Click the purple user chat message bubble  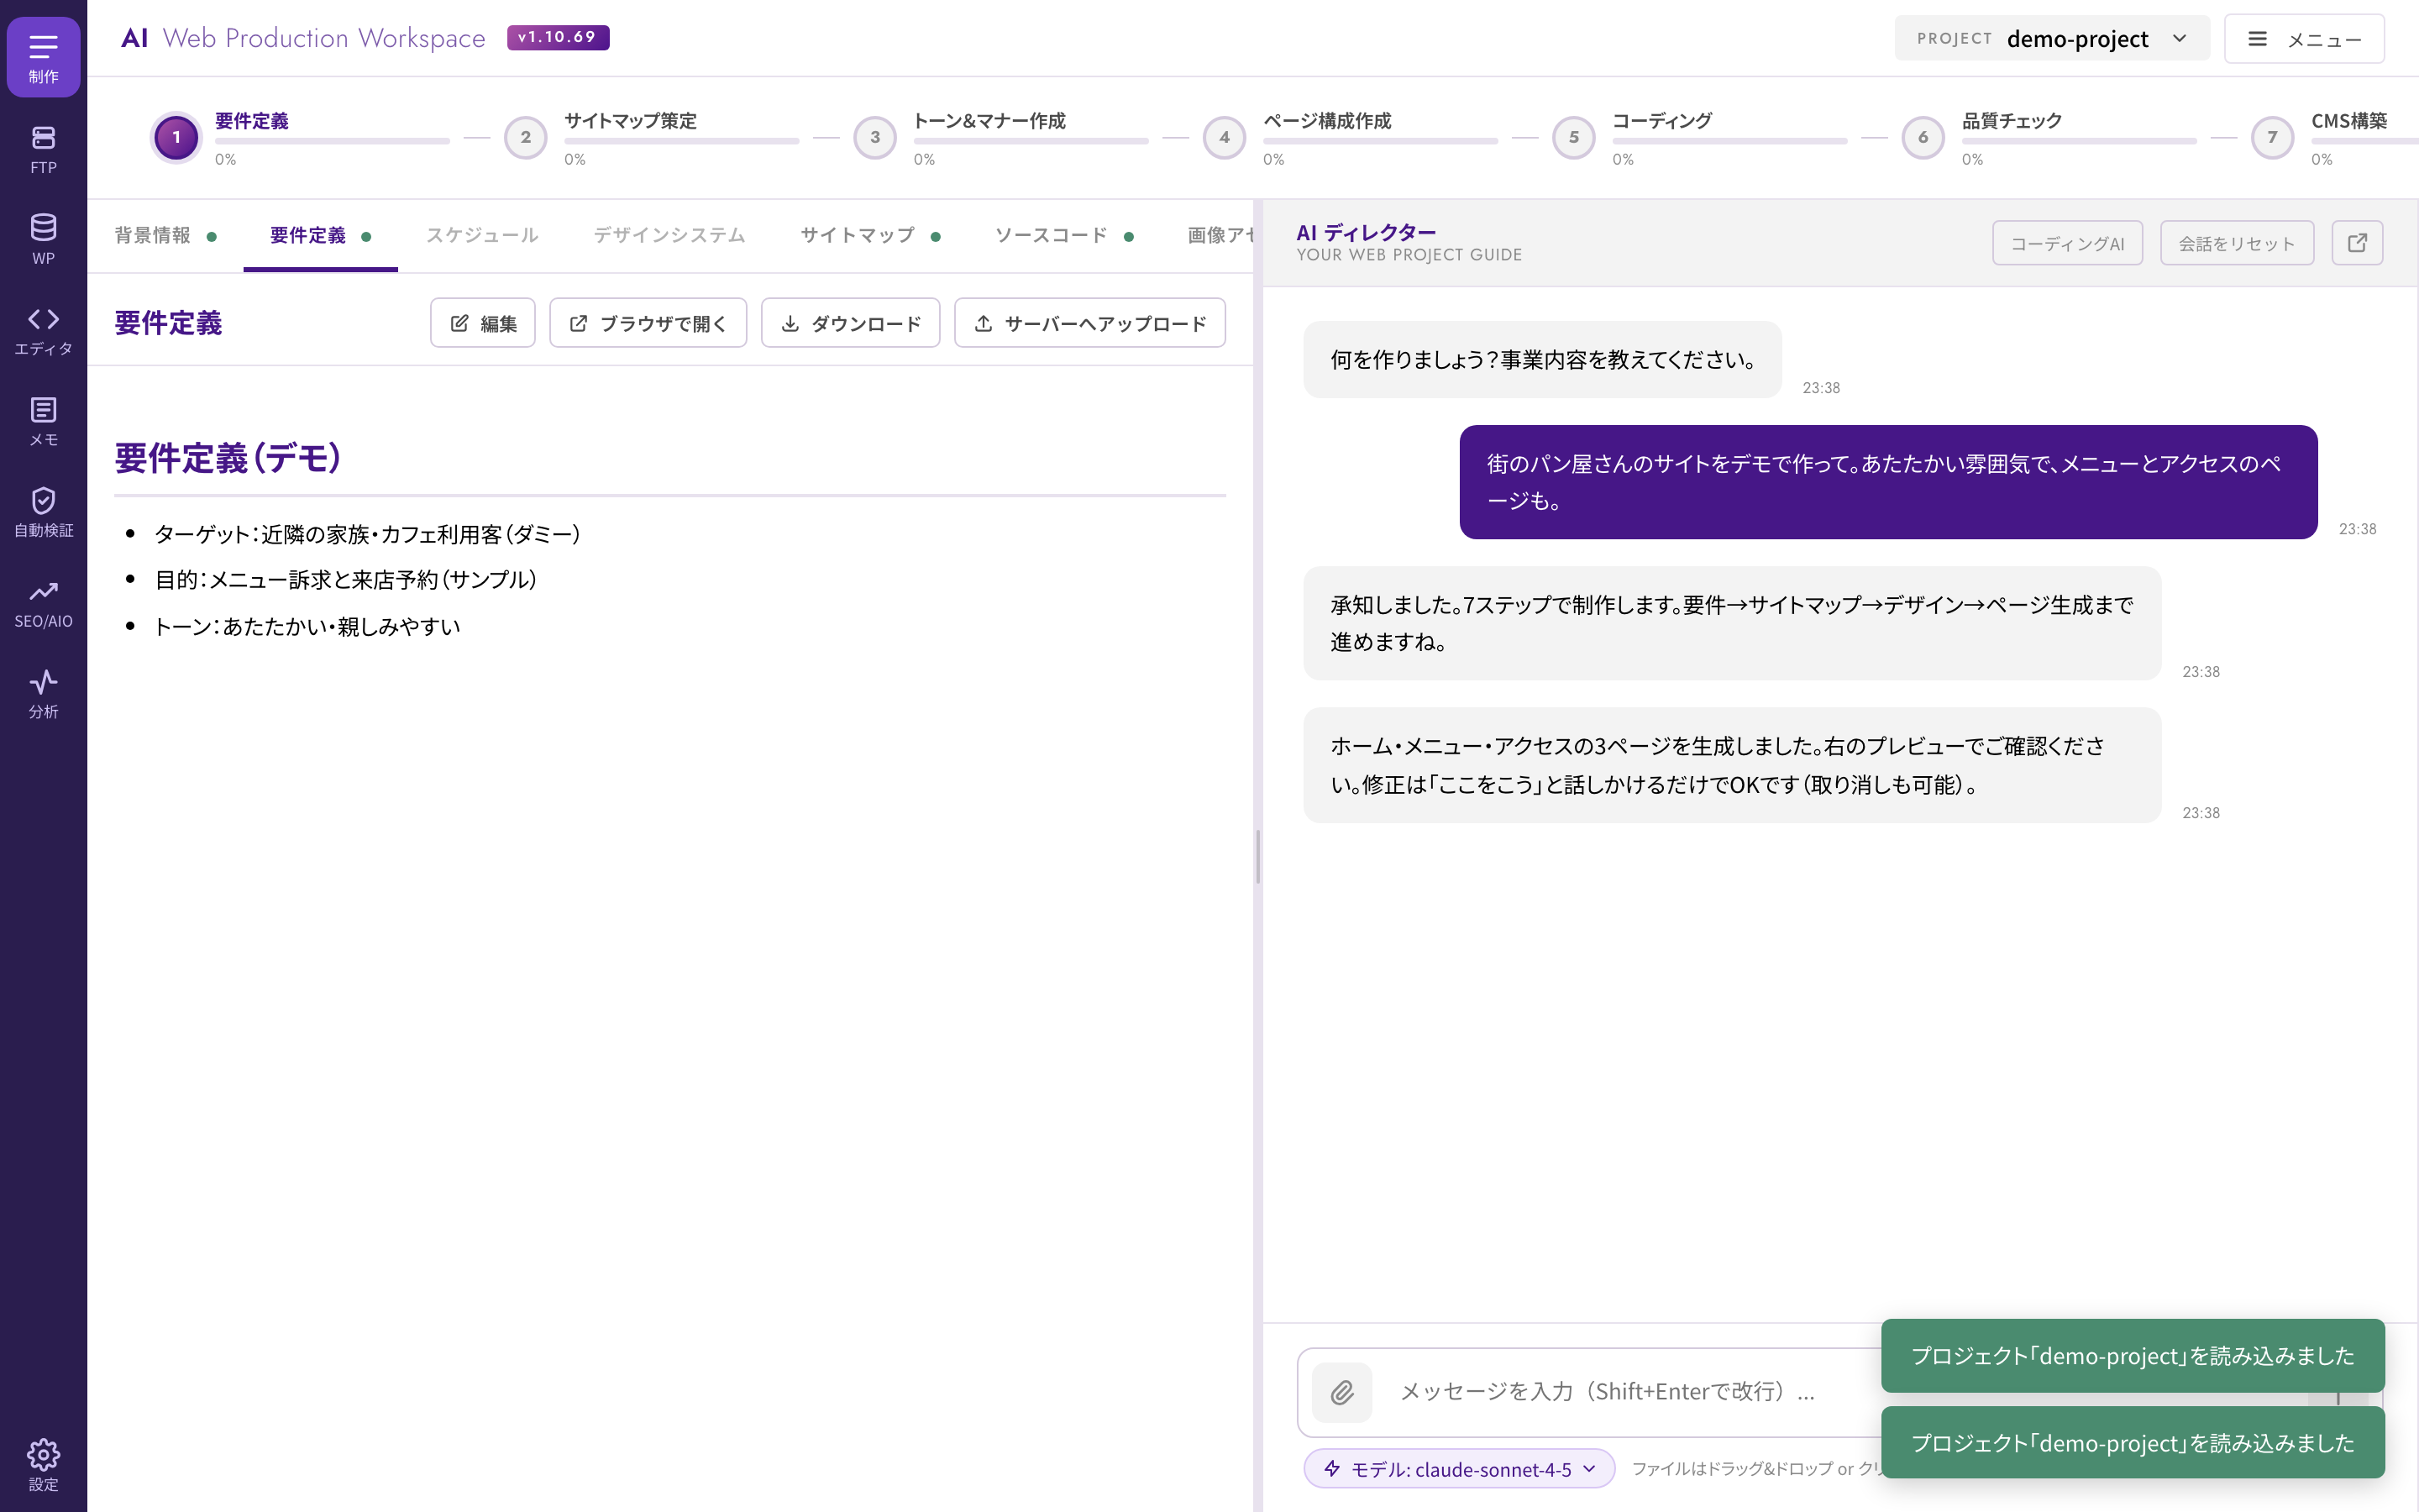[1888, 482]
